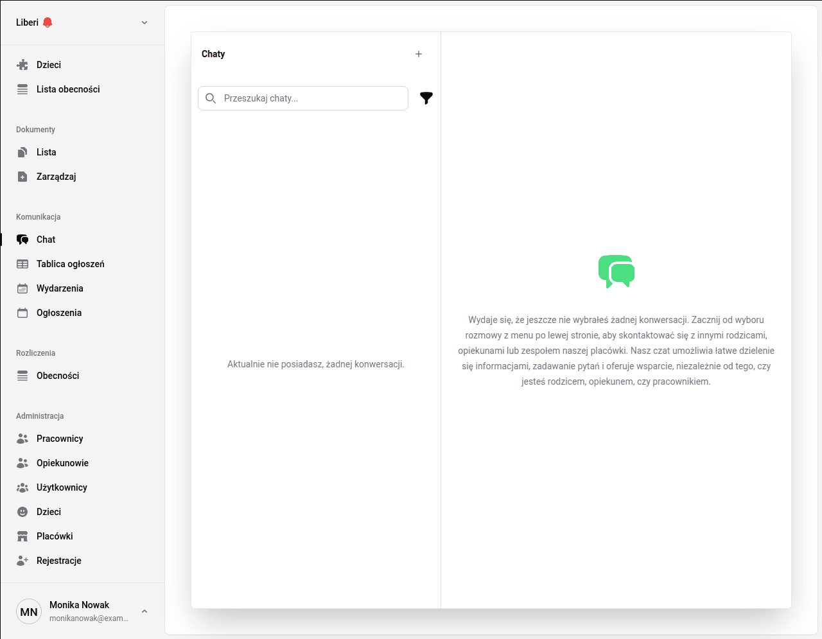
Task: Open the chat filter funnel icon
Action: coord(426,98)
